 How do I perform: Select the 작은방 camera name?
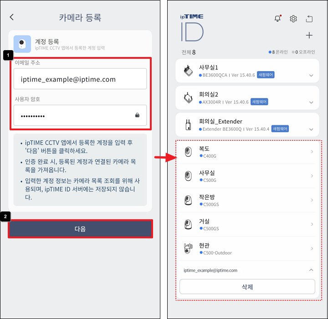click(207, 197)
